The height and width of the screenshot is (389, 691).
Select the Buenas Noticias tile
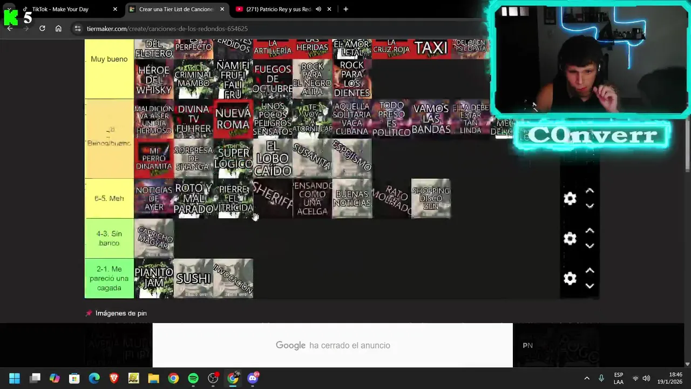click(352, 199)
